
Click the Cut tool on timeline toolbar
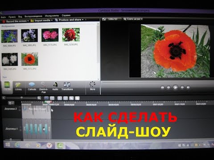60,98
